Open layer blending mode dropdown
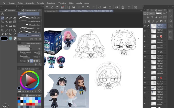Image resolution: width=174 pixels, height=108 pixels. 152,13
